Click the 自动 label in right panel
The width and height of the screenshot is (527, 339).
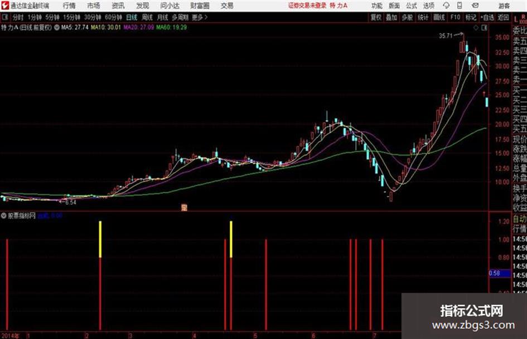point(520,219)
